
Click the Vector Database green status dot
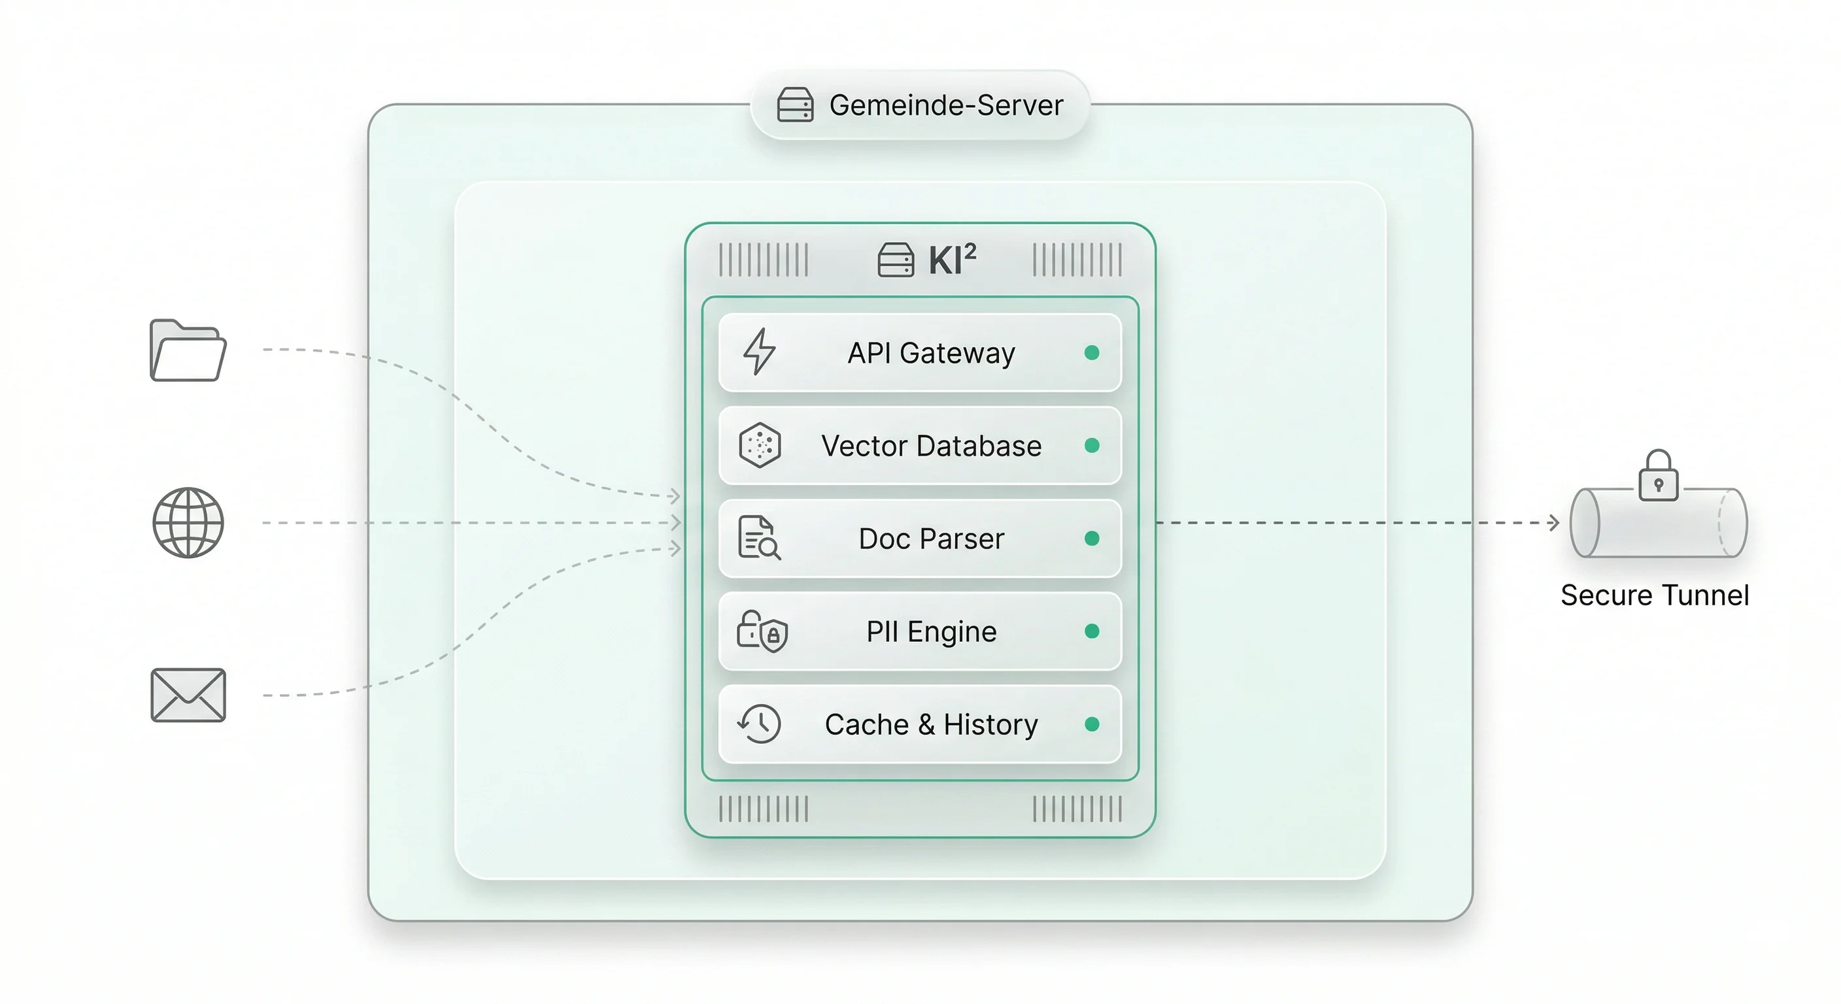coord(1091,445)
